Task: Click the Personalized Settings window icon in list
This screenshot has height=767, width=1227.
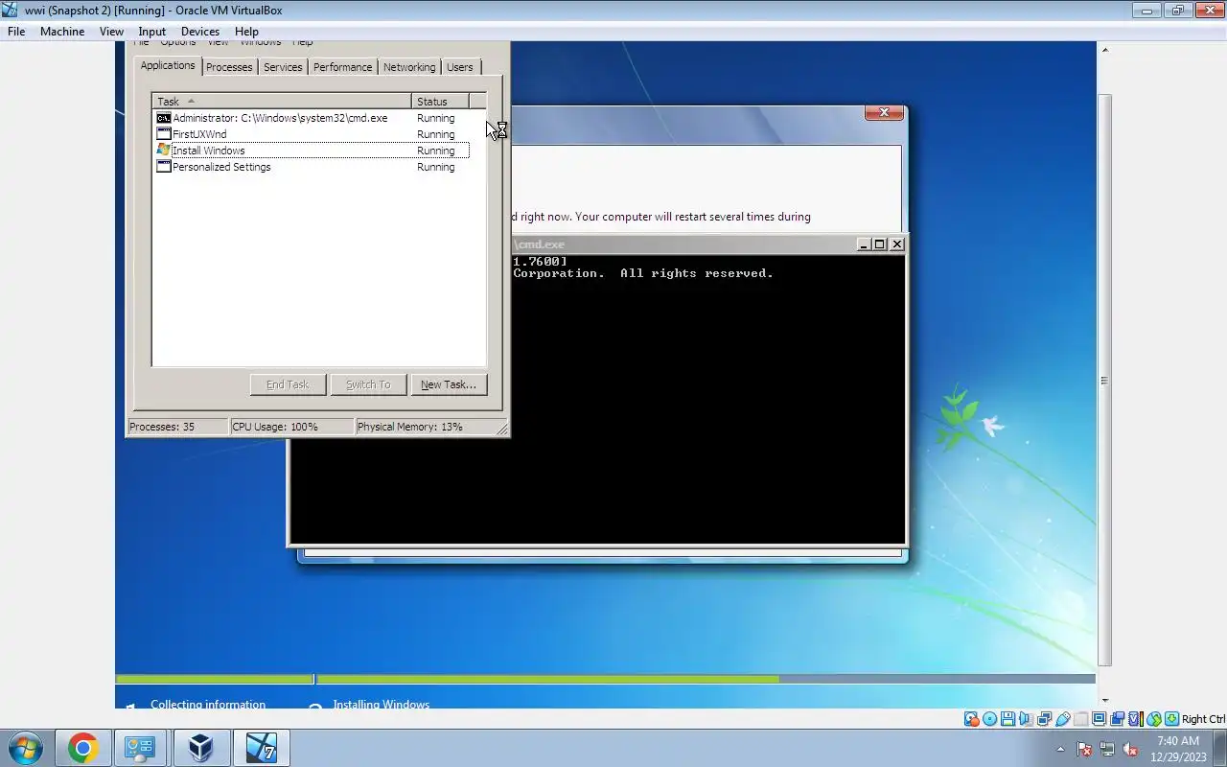Action: coord(164,167)
